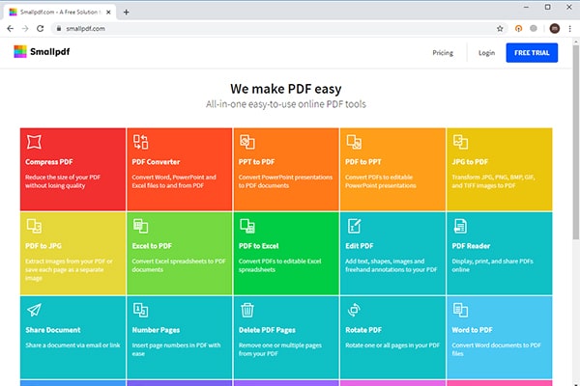Open the Delete PDF Pages title

[267, 330]
